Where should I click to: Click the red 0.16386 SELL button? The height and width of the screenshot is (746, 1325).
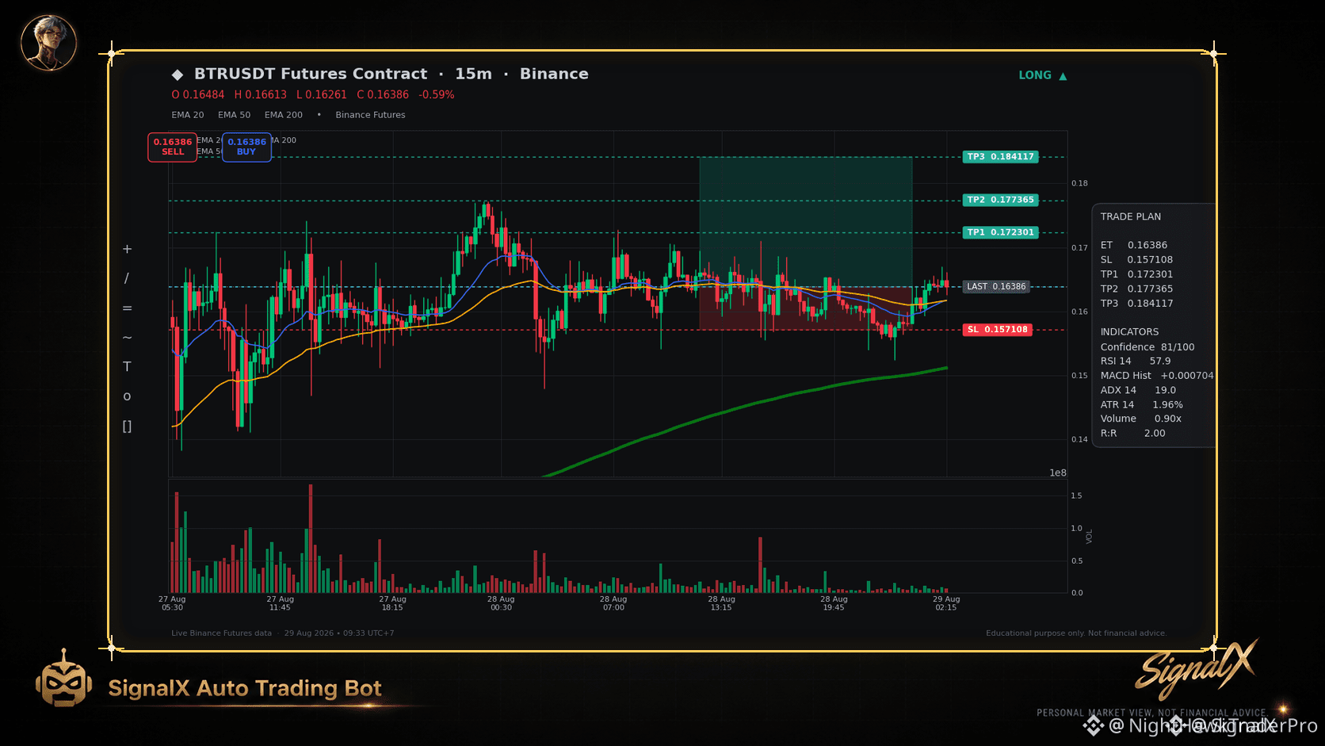(173, 147)
